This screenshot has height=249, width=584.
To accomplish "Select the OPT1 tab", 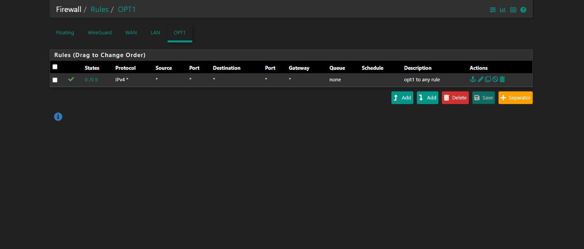I will coord(180,33).
